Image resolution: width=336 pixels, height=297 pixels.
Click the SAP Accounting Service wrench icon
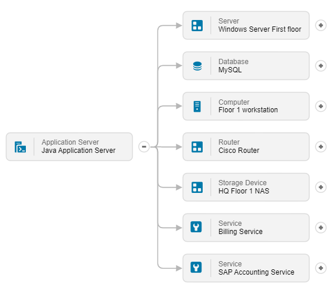(196, 268)
